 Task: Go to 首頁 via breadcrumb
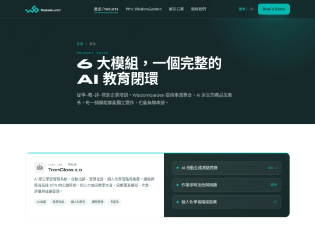pyautogui.click(x=80, y=44)
